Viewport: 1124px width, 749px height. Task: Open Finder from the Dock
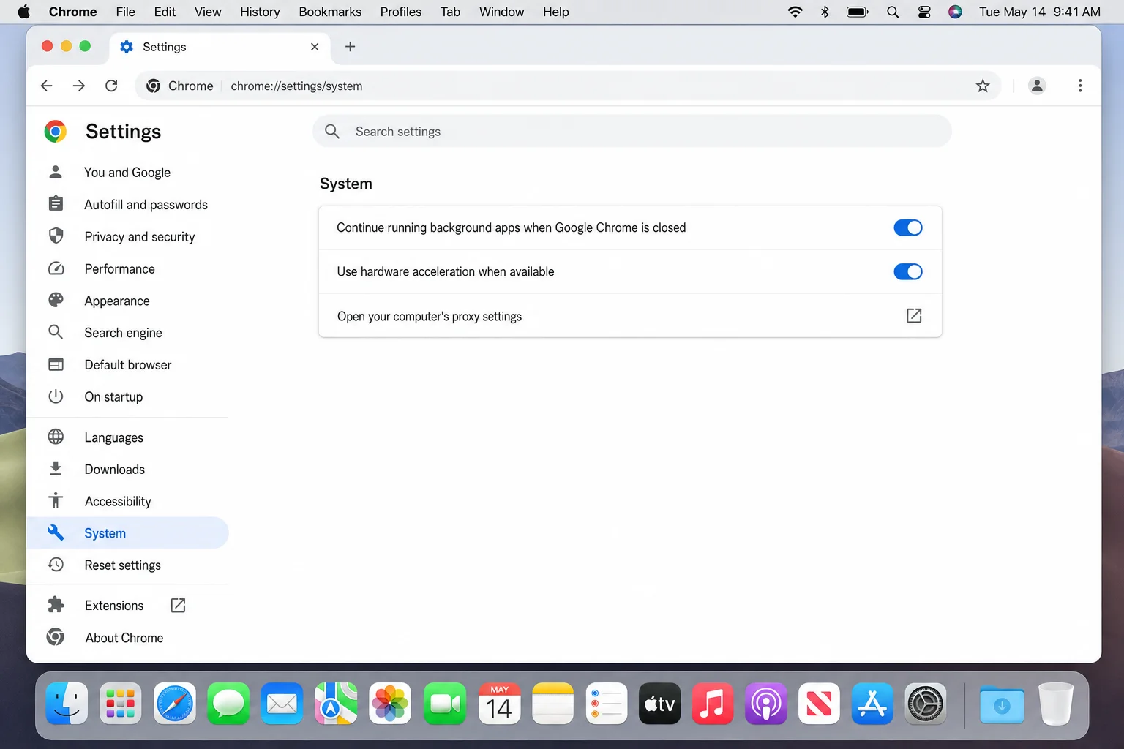click(x=67, y=704)
